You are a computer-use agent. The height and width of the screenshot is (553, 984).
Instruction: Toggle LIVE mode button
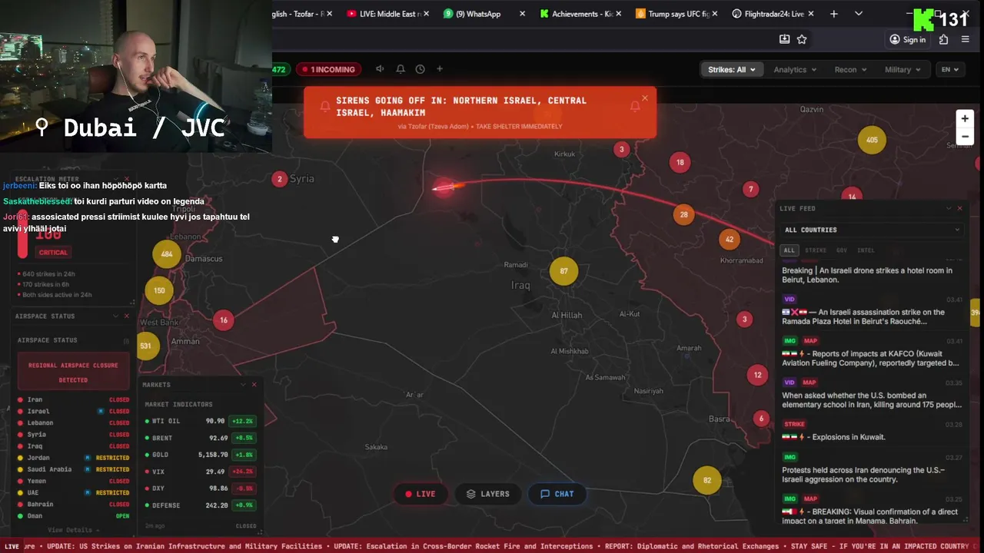(x=420, y=494)
